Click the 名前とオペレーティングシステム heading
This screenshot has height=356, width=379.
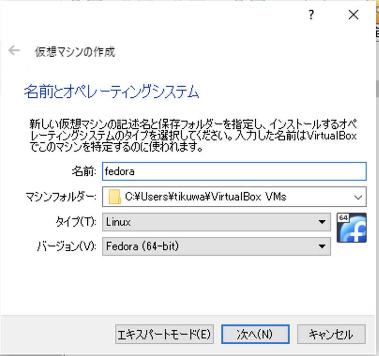(x=111, y=93)
